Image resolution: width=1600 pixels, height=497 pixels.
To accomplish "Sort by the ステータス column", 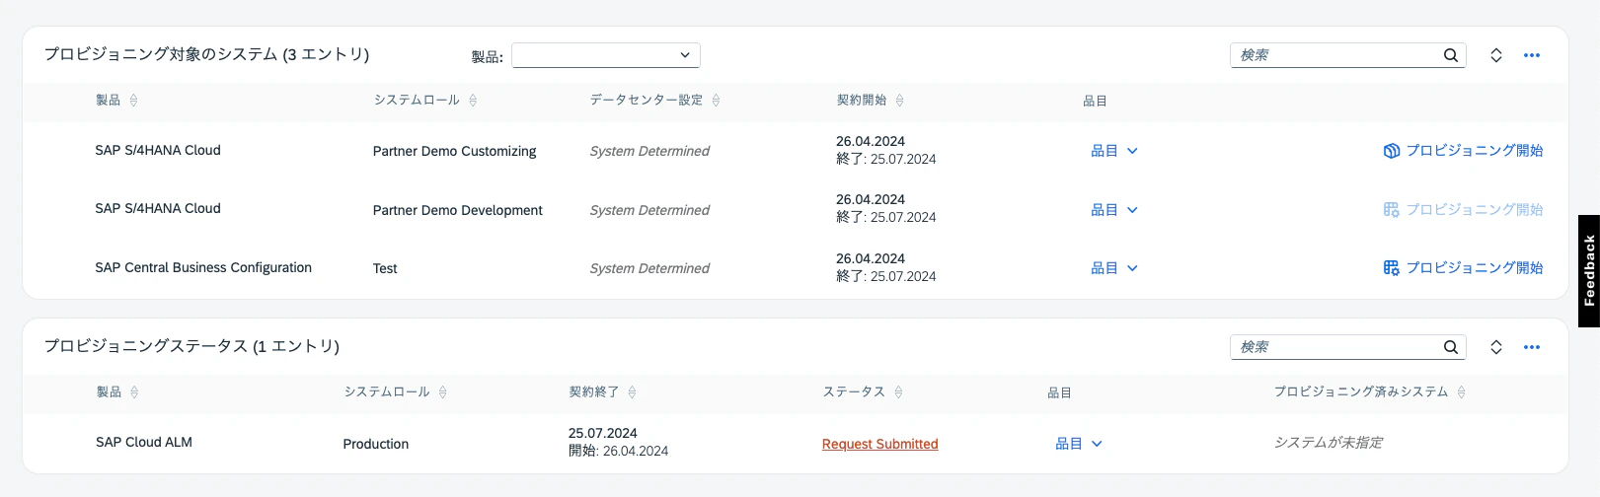I will (898, 392).
